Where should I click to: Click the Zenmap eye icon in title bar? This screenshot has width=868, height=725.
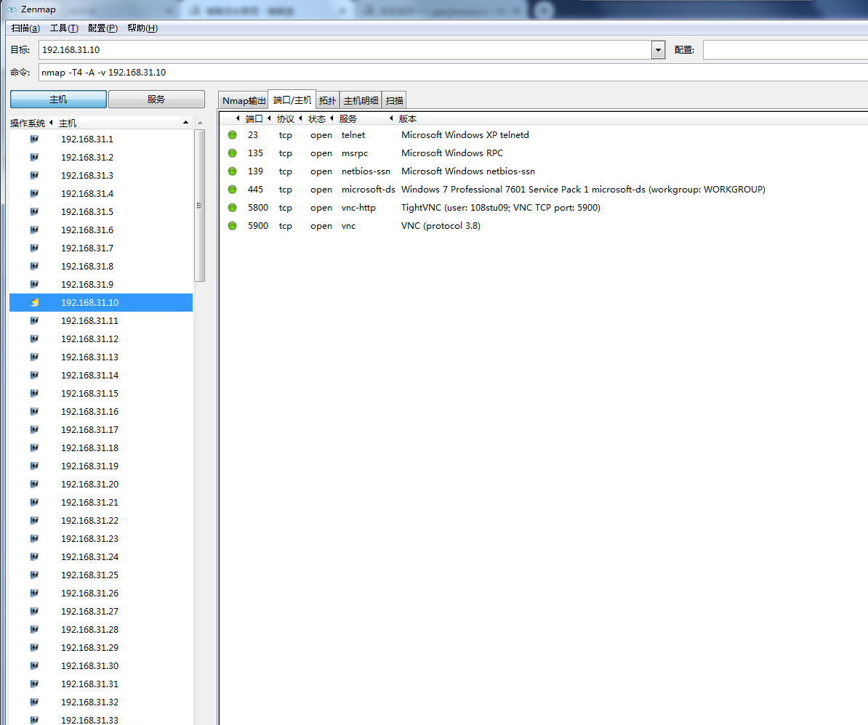pyautogui.click(x=12, y=9)
